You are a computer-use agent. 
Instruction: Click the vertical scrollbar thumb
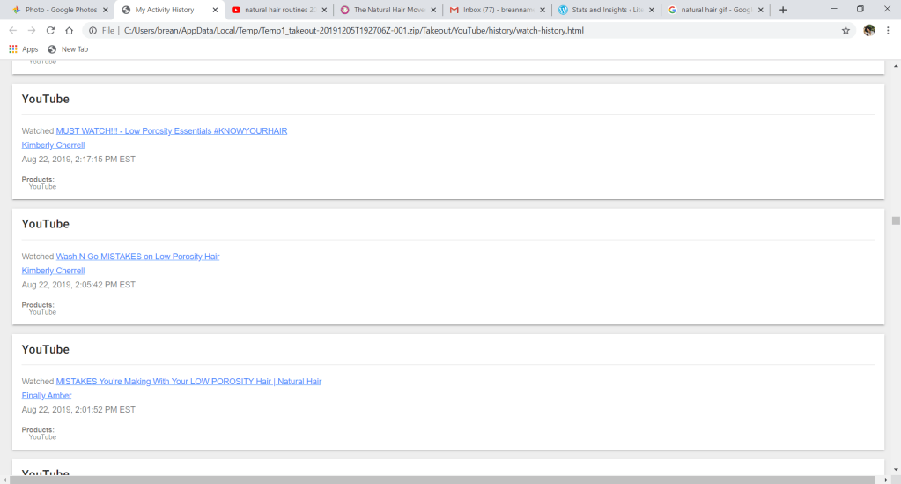coord(896,220)
